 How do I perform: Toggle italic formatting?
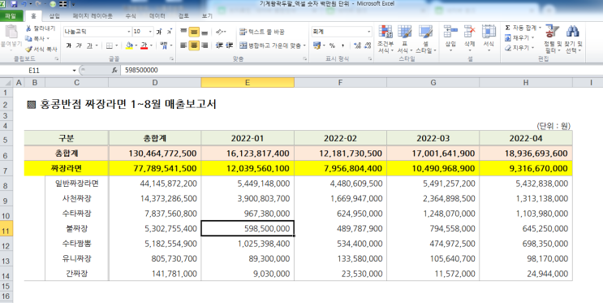(79, 45)
